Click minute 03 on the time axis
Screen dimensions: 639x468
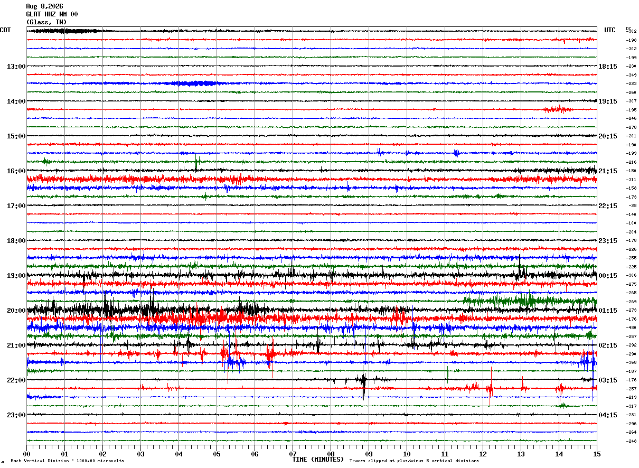point(140,454)
